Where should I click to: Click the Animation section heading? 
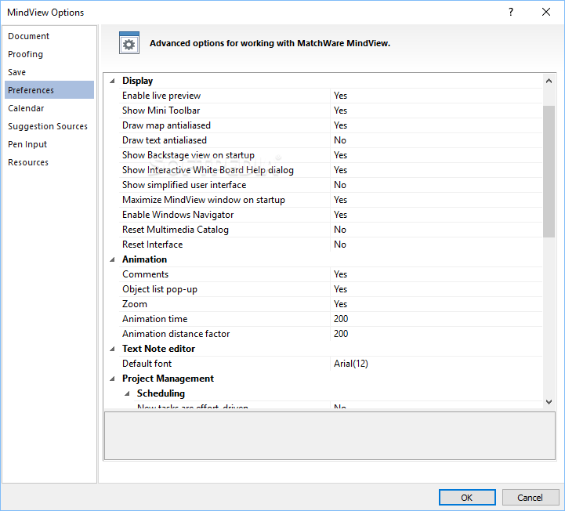click(x=144, y=259)
